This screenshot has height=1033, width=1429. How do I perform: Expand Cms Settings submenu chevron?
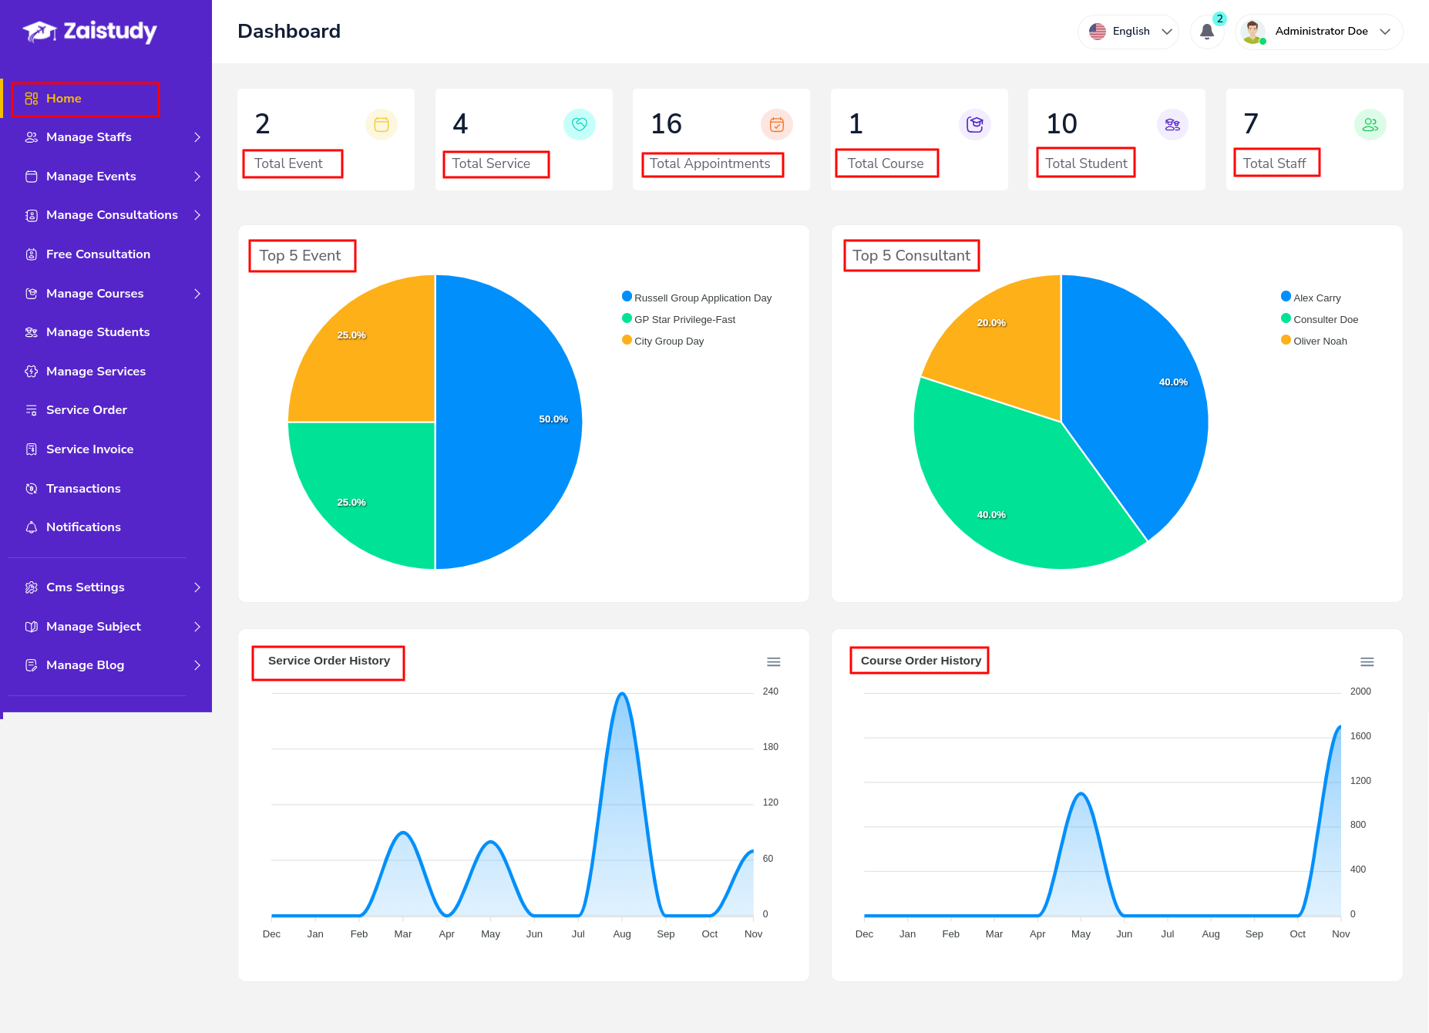tap(197, 587)
